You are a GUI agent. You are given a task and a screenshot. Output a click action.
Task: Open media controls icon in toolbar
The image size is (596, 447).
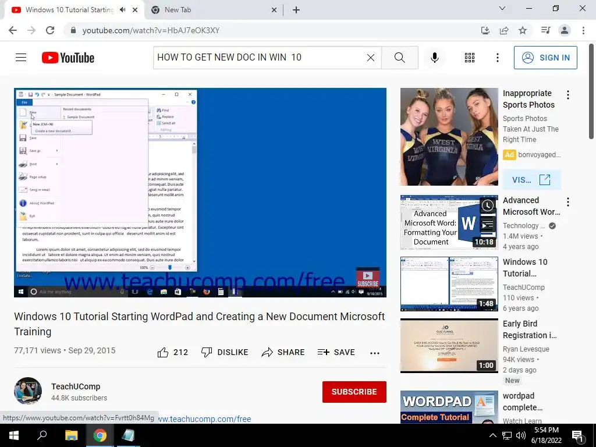coord(546,30)
